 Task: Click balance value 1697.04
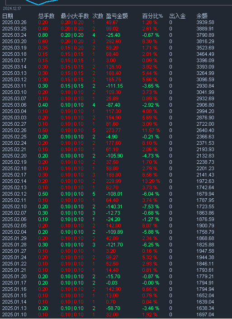click(x=205, y=314)
